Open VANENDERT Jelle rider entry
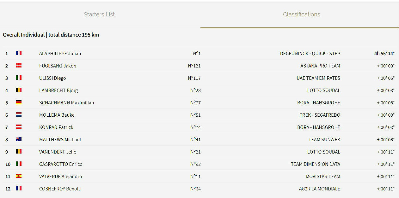This screenshot has height=198, width=399. click(58, 152)
